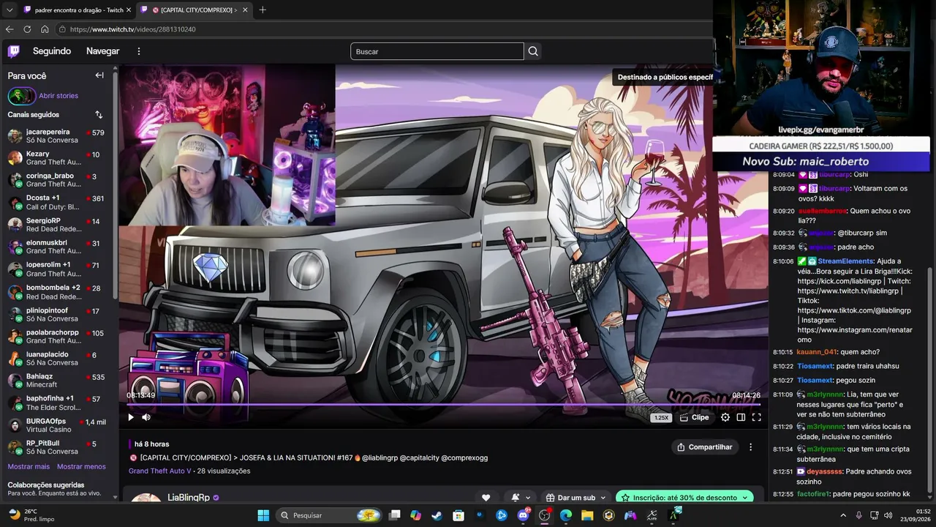This screenshot has height=527, width=936.
Task: View site info lock icon
Action: tap(63, 29)
